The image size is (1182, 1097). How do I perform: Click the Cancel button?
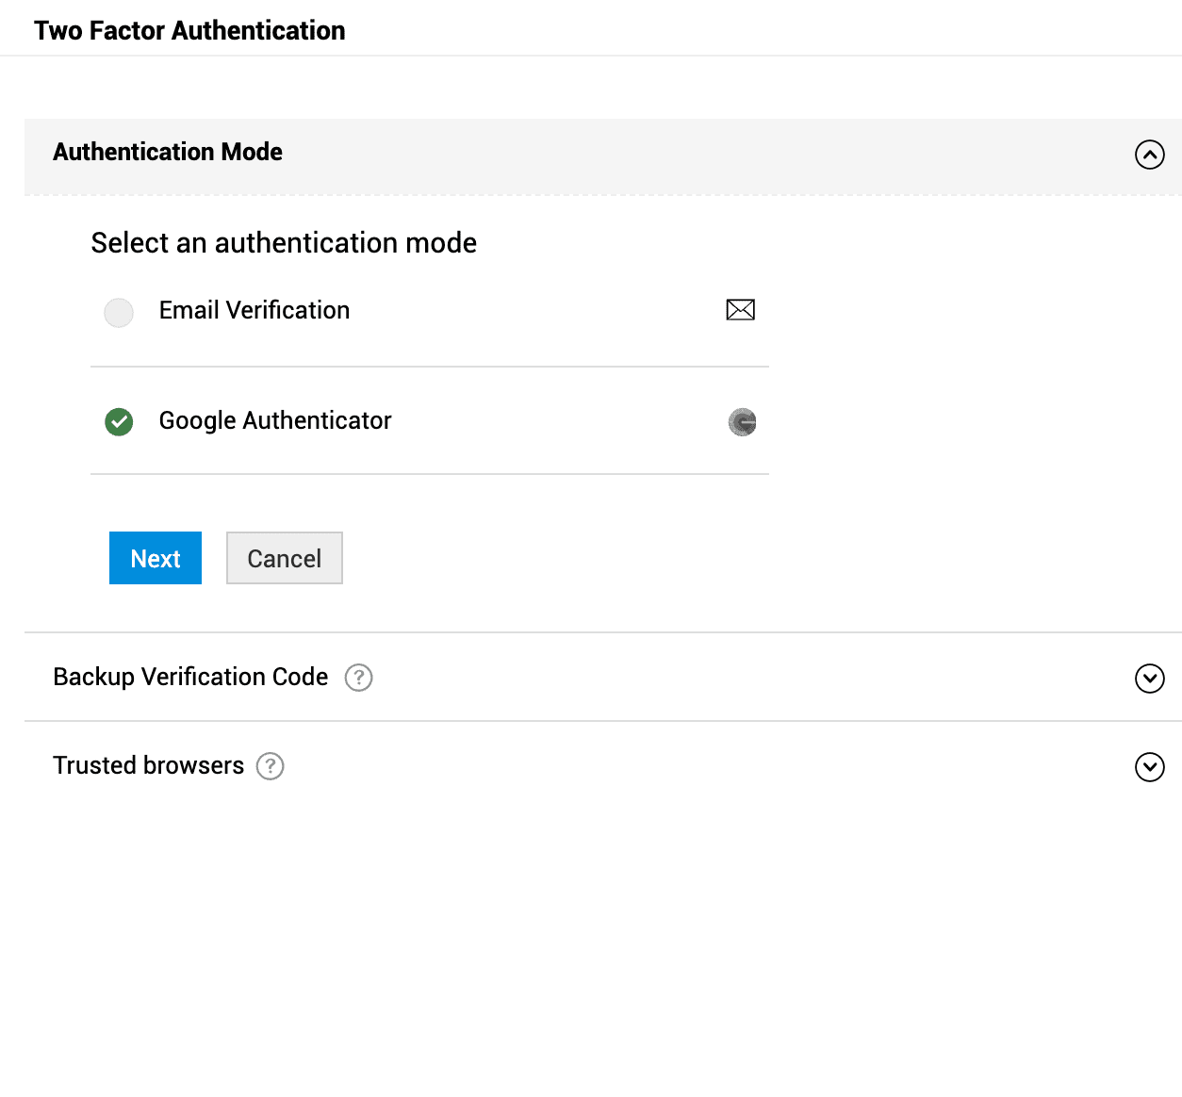pos(284,559)
